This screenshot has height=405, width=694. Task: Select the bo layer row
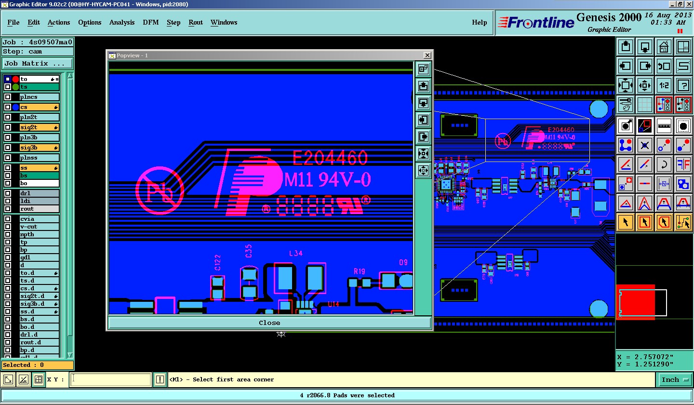(x=40, y=183)
